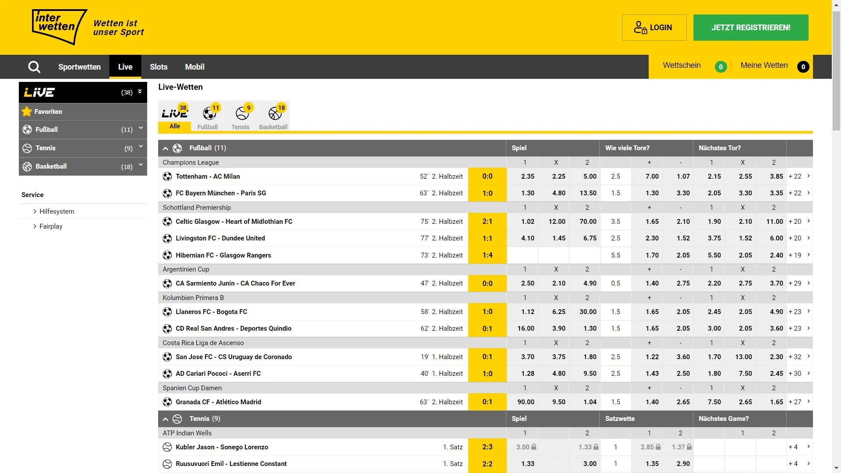Expand the Basketball (18) sidebar chevron
841x473 pixels.
pyautogui.click(x=141, y=165)
